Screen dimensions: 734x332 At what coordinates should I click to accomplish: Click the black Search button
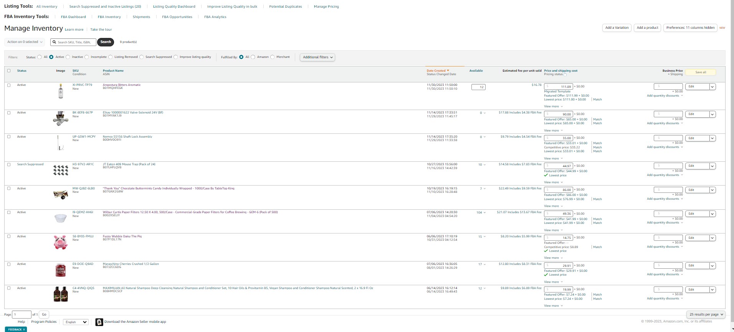pyautogui.click(x=106, y=42)
